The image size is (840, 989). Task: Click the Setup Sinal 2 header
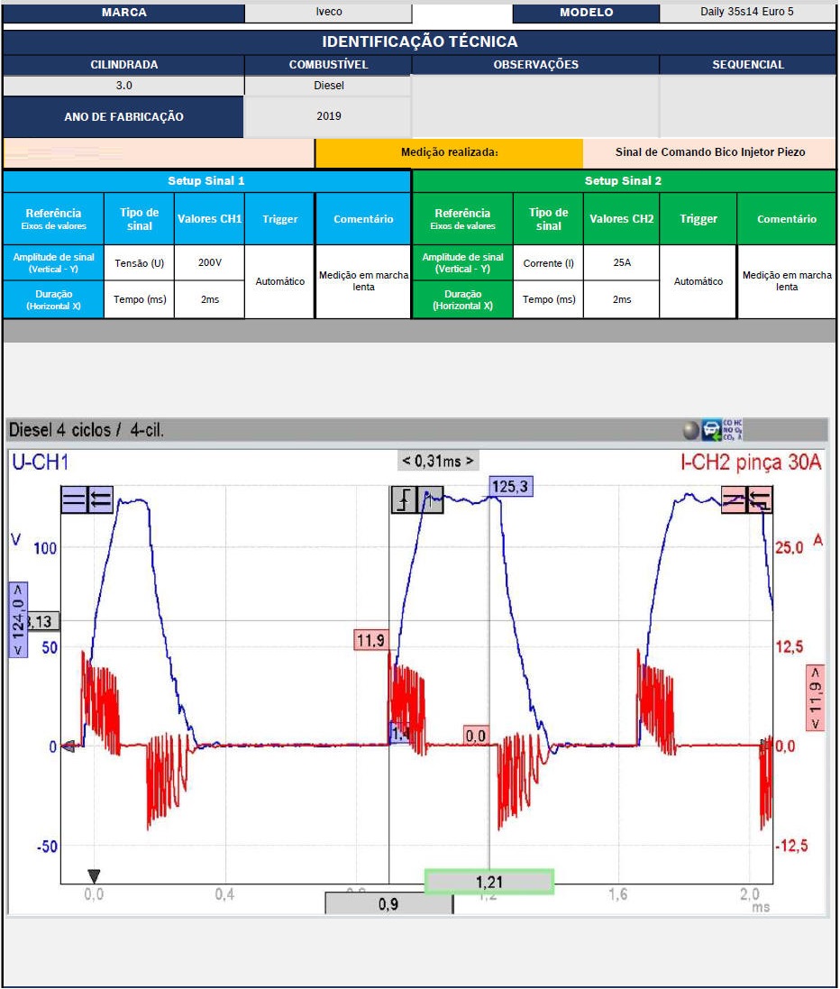[x=623, y=181]
